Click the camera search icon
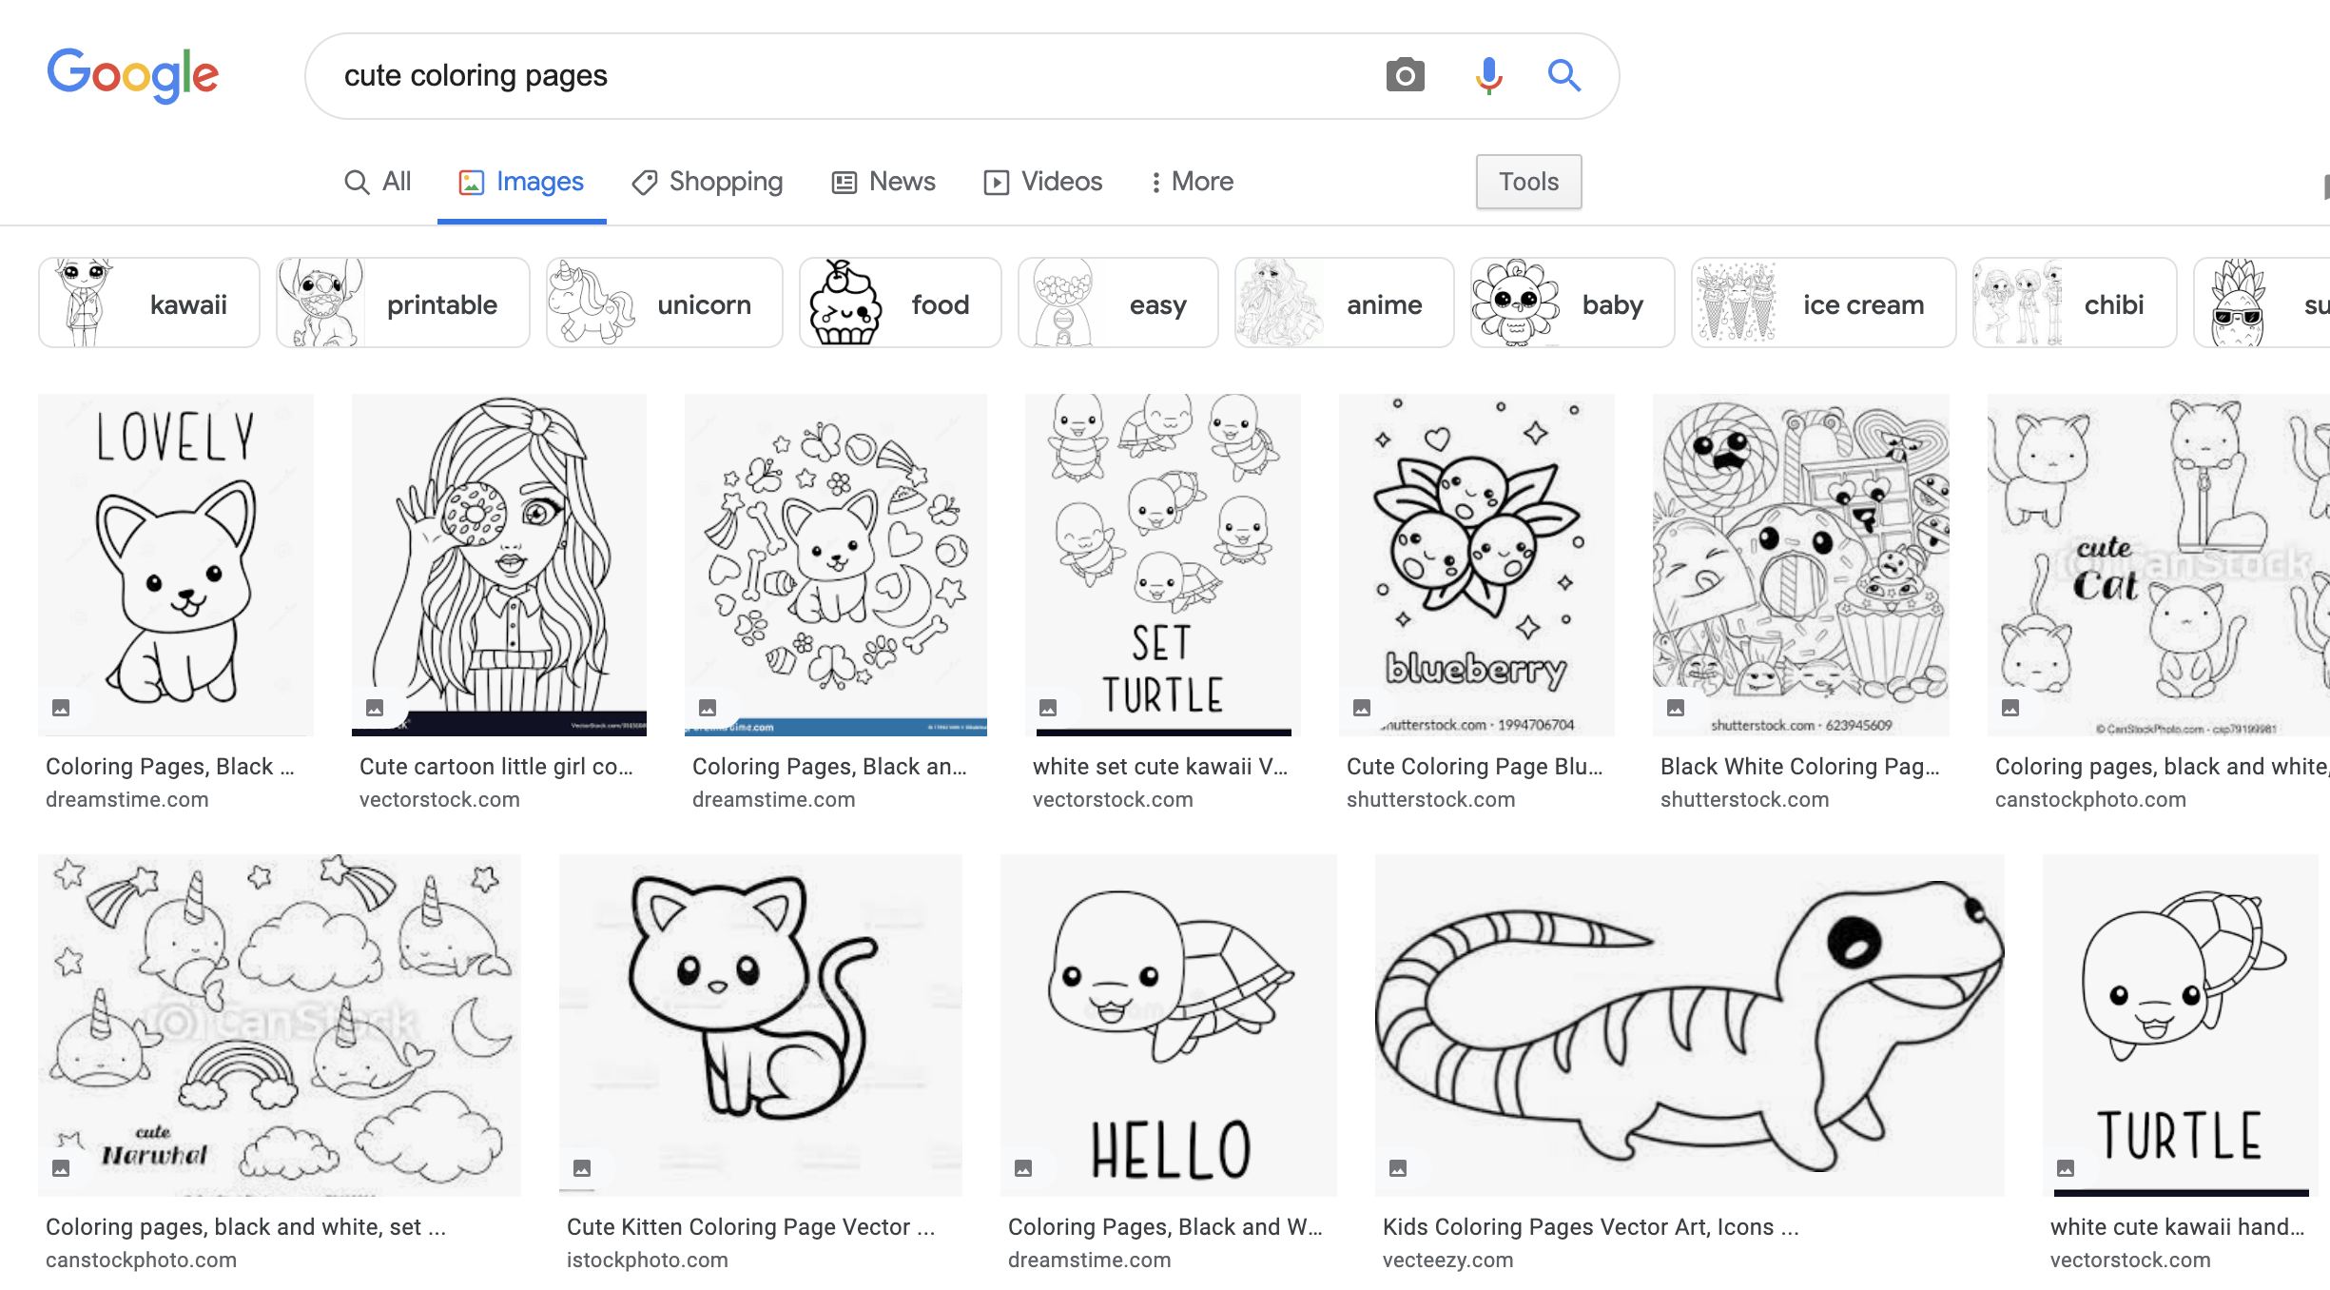This screenshot has height=1290, width=2330. pos(1403,74)
